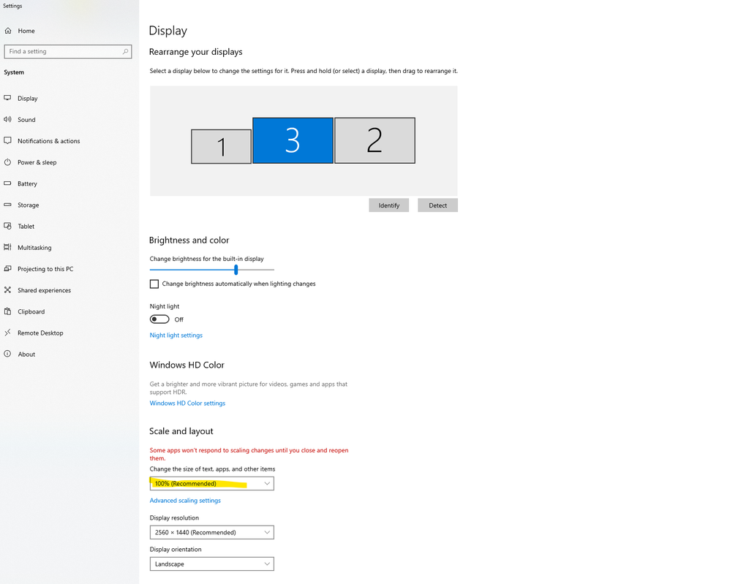Select Multitasking in the sidebar
730x584 pixels.
[34, 248]
